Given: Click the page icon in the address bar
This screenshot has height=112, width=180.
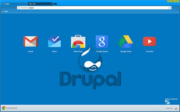Looking at the screenshot, I should point(19,8).
